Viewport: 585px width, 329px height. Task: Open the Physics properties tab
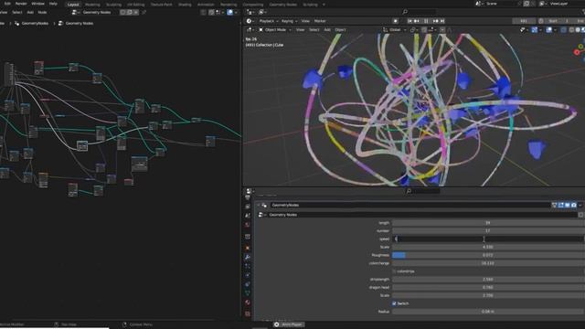248,275
